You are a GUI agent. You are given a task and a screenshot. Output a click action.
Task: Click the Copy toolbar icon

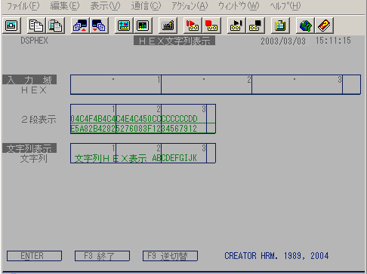pos(36,26)
